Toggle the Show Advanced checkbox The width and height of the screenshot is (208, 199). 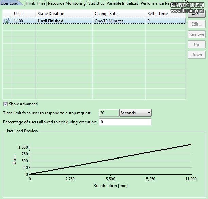pyautogui.click(x=5, y=104)
